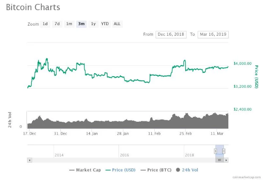The height and width of the screenshot is (183, 268).
Task: Click the 2014 navigator year label
Action: coord(59,155)
